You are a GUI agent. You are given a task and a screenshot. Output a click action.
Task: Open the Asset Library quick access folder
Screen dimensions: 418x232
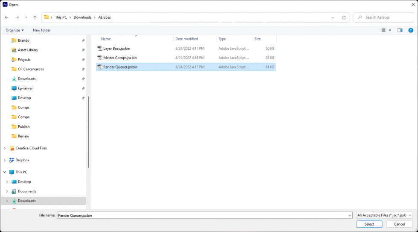[x=28, y=50]
